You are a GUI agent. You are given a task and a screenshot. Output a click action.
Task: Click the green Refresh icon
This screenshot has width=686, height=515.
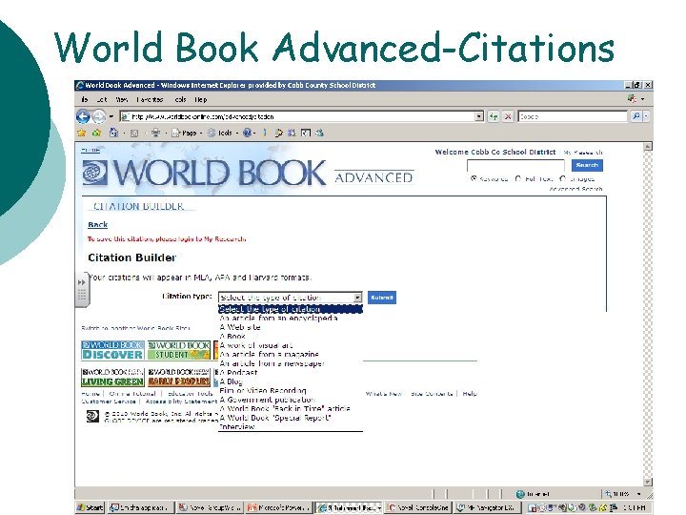click(x=494, y=116)
